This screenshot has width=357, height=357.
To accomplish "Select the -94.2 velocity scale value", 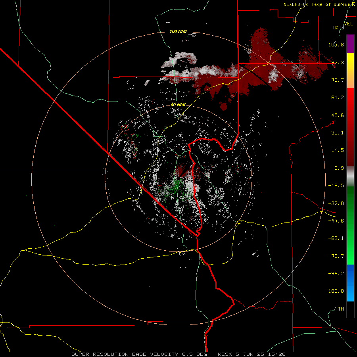I will click(336, 273).
